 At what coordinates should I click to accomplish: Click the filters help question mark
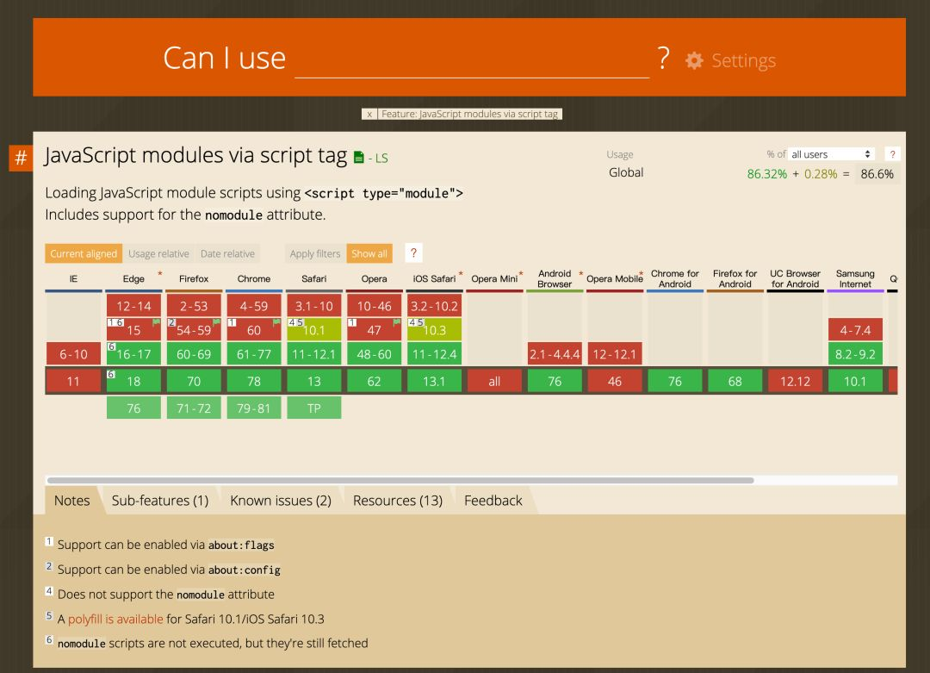pos(413,253)
